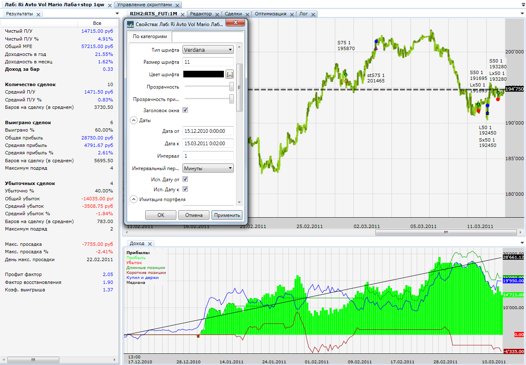Viewport: 526px width, 365px height.
Task: Open the Результаты panel dropdown arrow
Action: tap(117, 14)
